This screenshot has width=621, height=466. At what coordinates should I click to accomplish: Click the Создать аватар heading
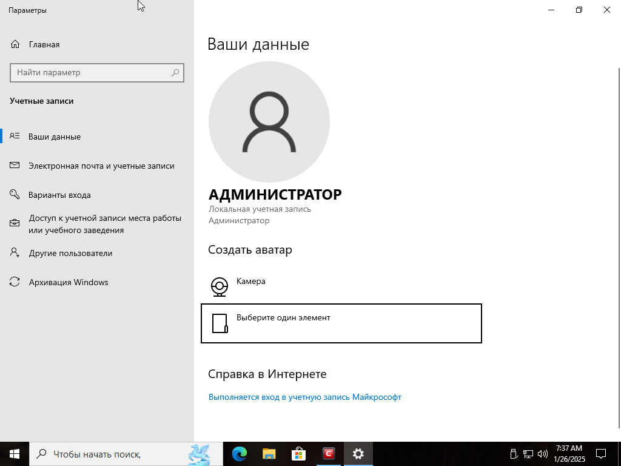coord(250,249)
